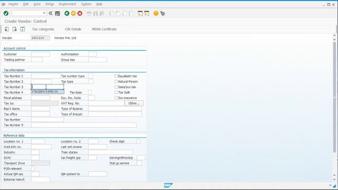This screenshot has height=190, width=338.
Task: Open the System menu
Action: pyautogui.click(x=86, y=4)
